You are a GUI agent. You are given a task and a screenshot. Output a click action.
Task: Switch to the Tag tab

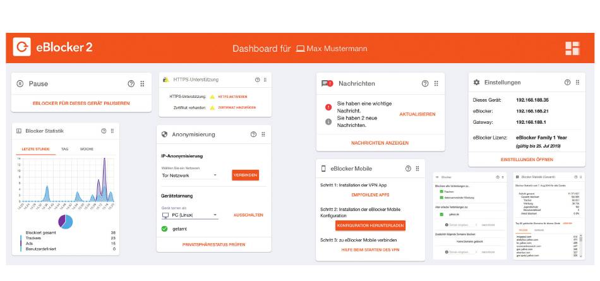coord(64,149)
